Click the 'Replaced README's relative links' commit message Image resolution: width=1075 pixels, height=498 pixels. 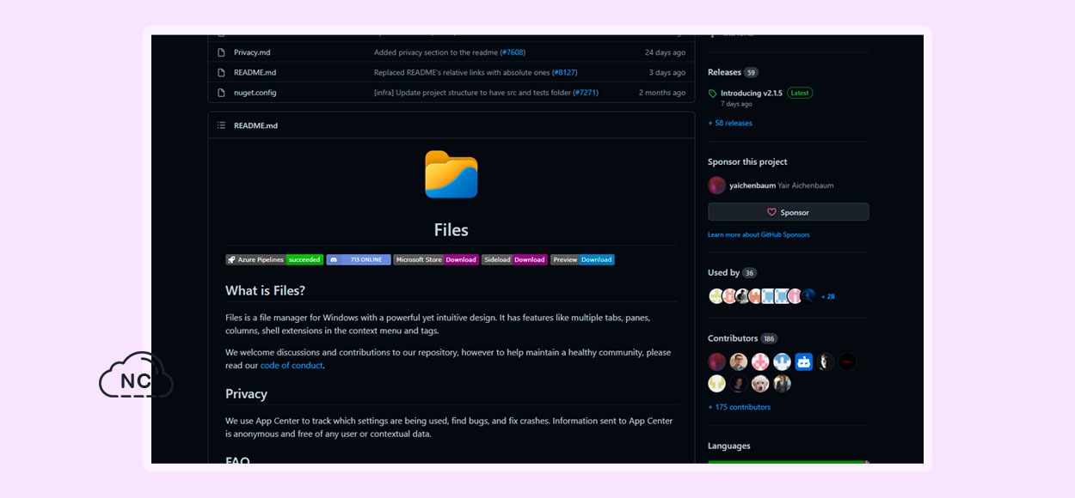pyautogui.click(x=462, y=73)
